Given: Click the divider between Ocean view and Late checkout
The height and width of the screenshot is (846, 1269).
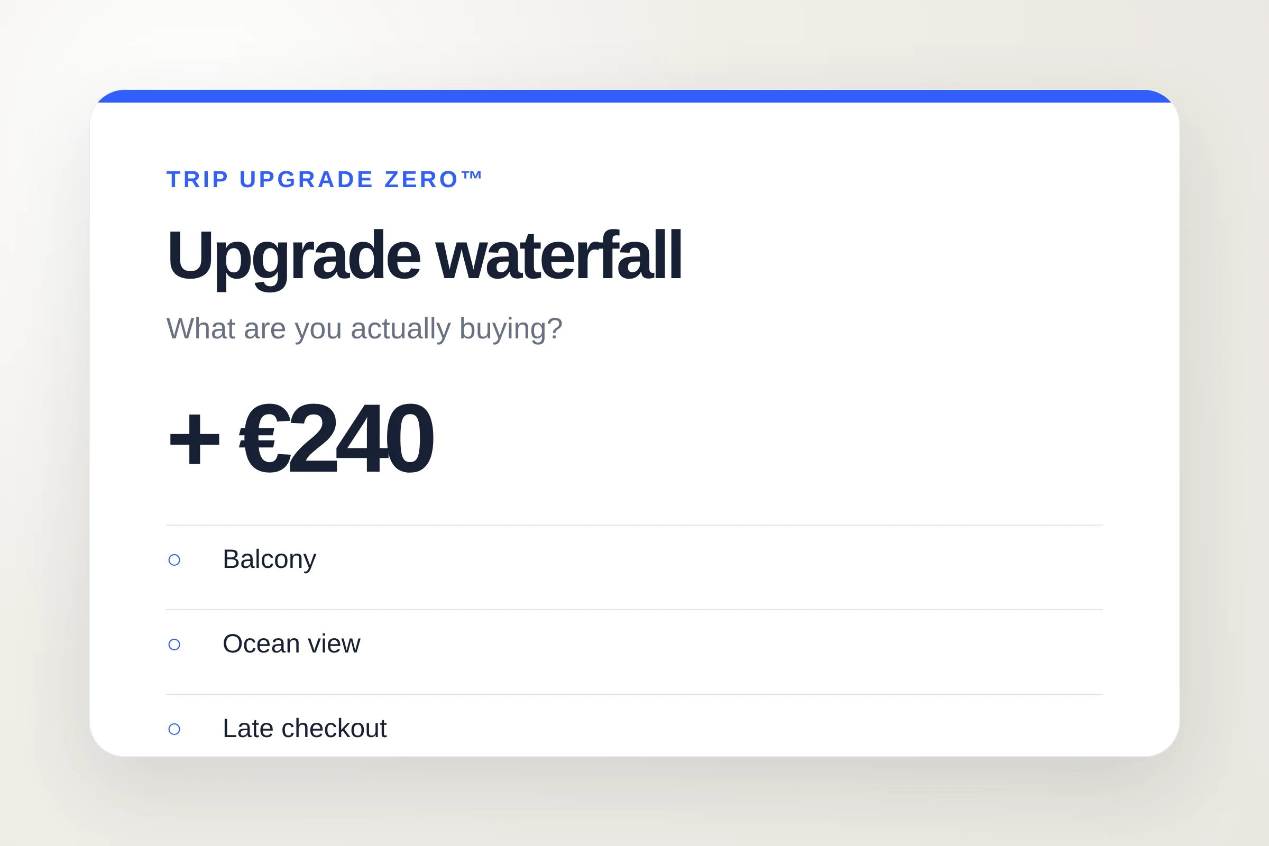Looking at the screenshot, I should (635, 694).
